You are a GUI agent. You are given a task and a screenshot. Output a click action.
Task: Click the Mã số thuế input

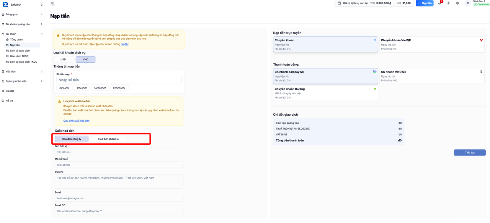point(119,165)
